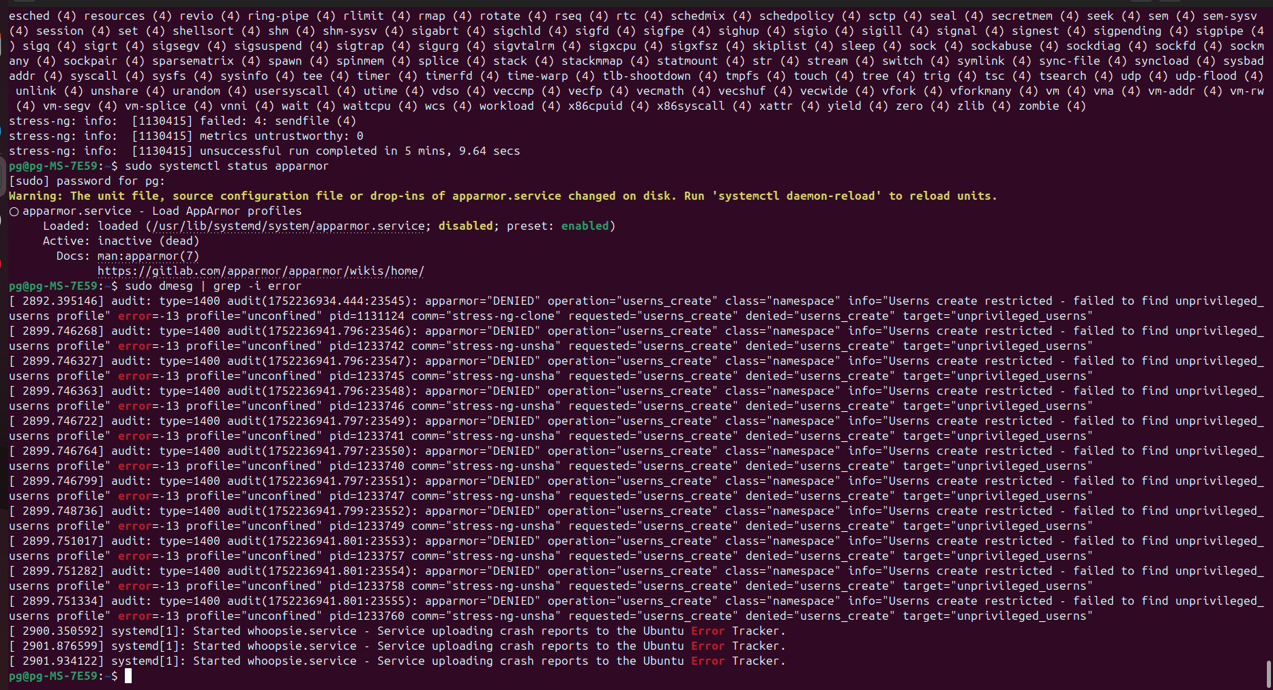The height and width of the screenshot is (690, 1273).
Task: Open the /usr/lib/systemd/system/apparmor.service path link
Action: point(288,226)
